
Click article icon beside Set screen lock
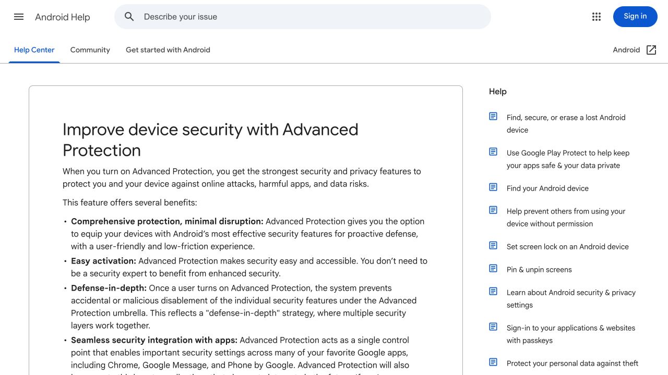[493, 245]
